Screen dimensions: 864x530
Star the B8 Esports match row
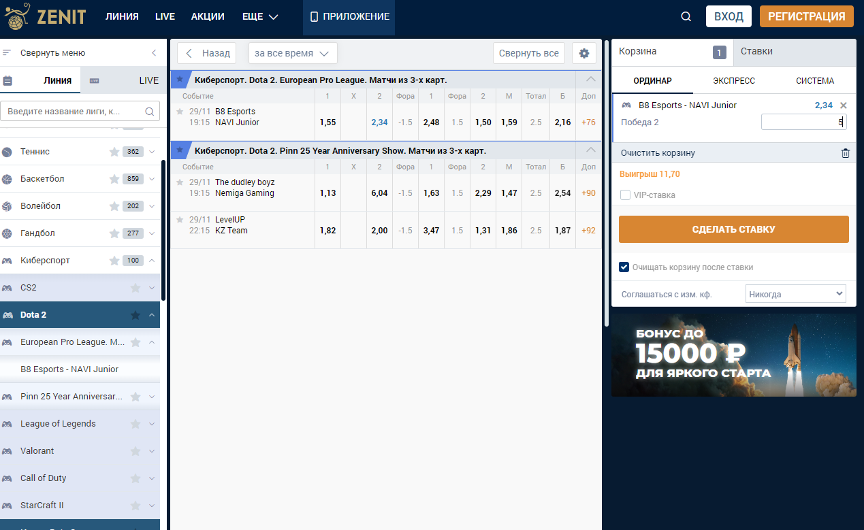[180, 111]
